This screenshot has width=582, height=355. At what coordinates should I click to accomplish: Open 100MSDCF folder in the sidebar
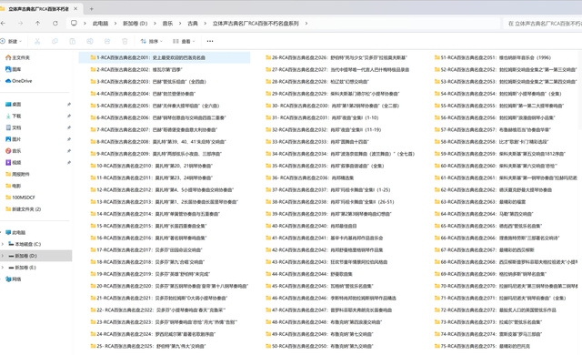[x=20, y=198]
